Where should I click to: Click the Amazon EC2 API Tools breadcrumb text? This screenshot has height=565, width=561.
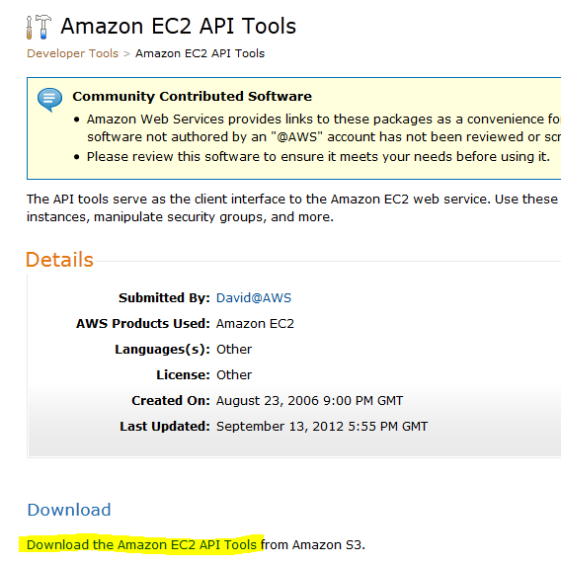[200, 53]
